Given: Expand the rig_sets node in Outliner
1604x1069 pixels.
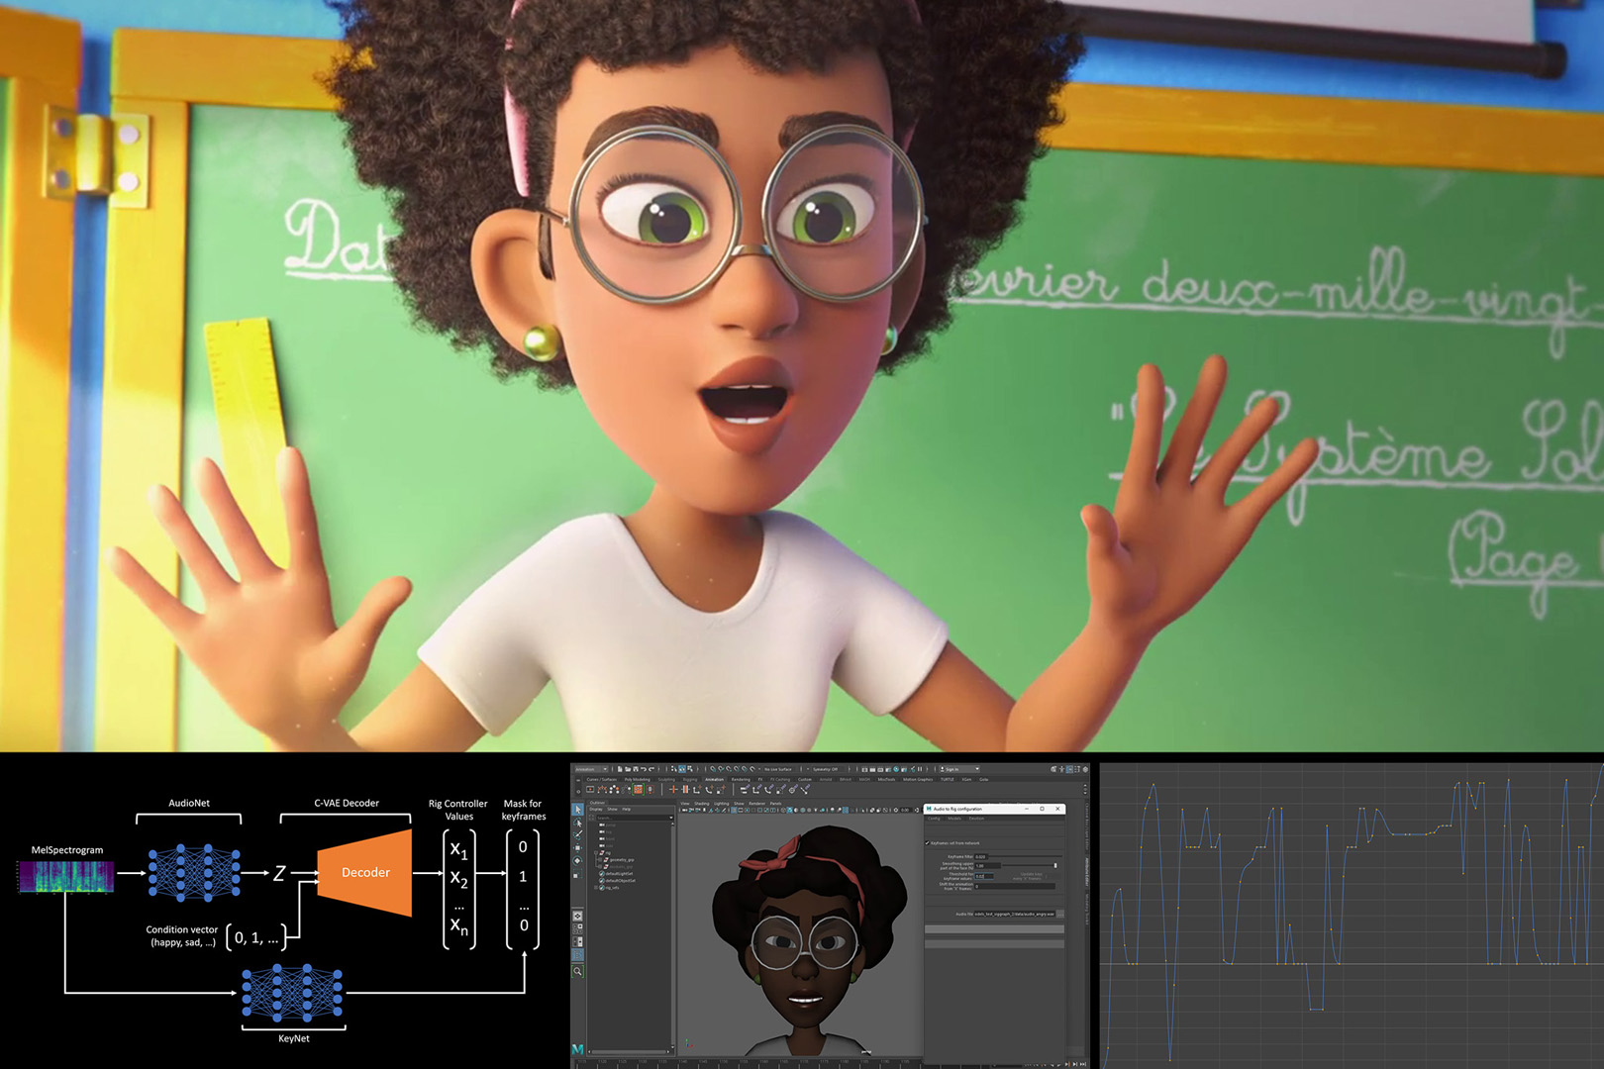Looking at the screenshot, I should tap(596, 888).
